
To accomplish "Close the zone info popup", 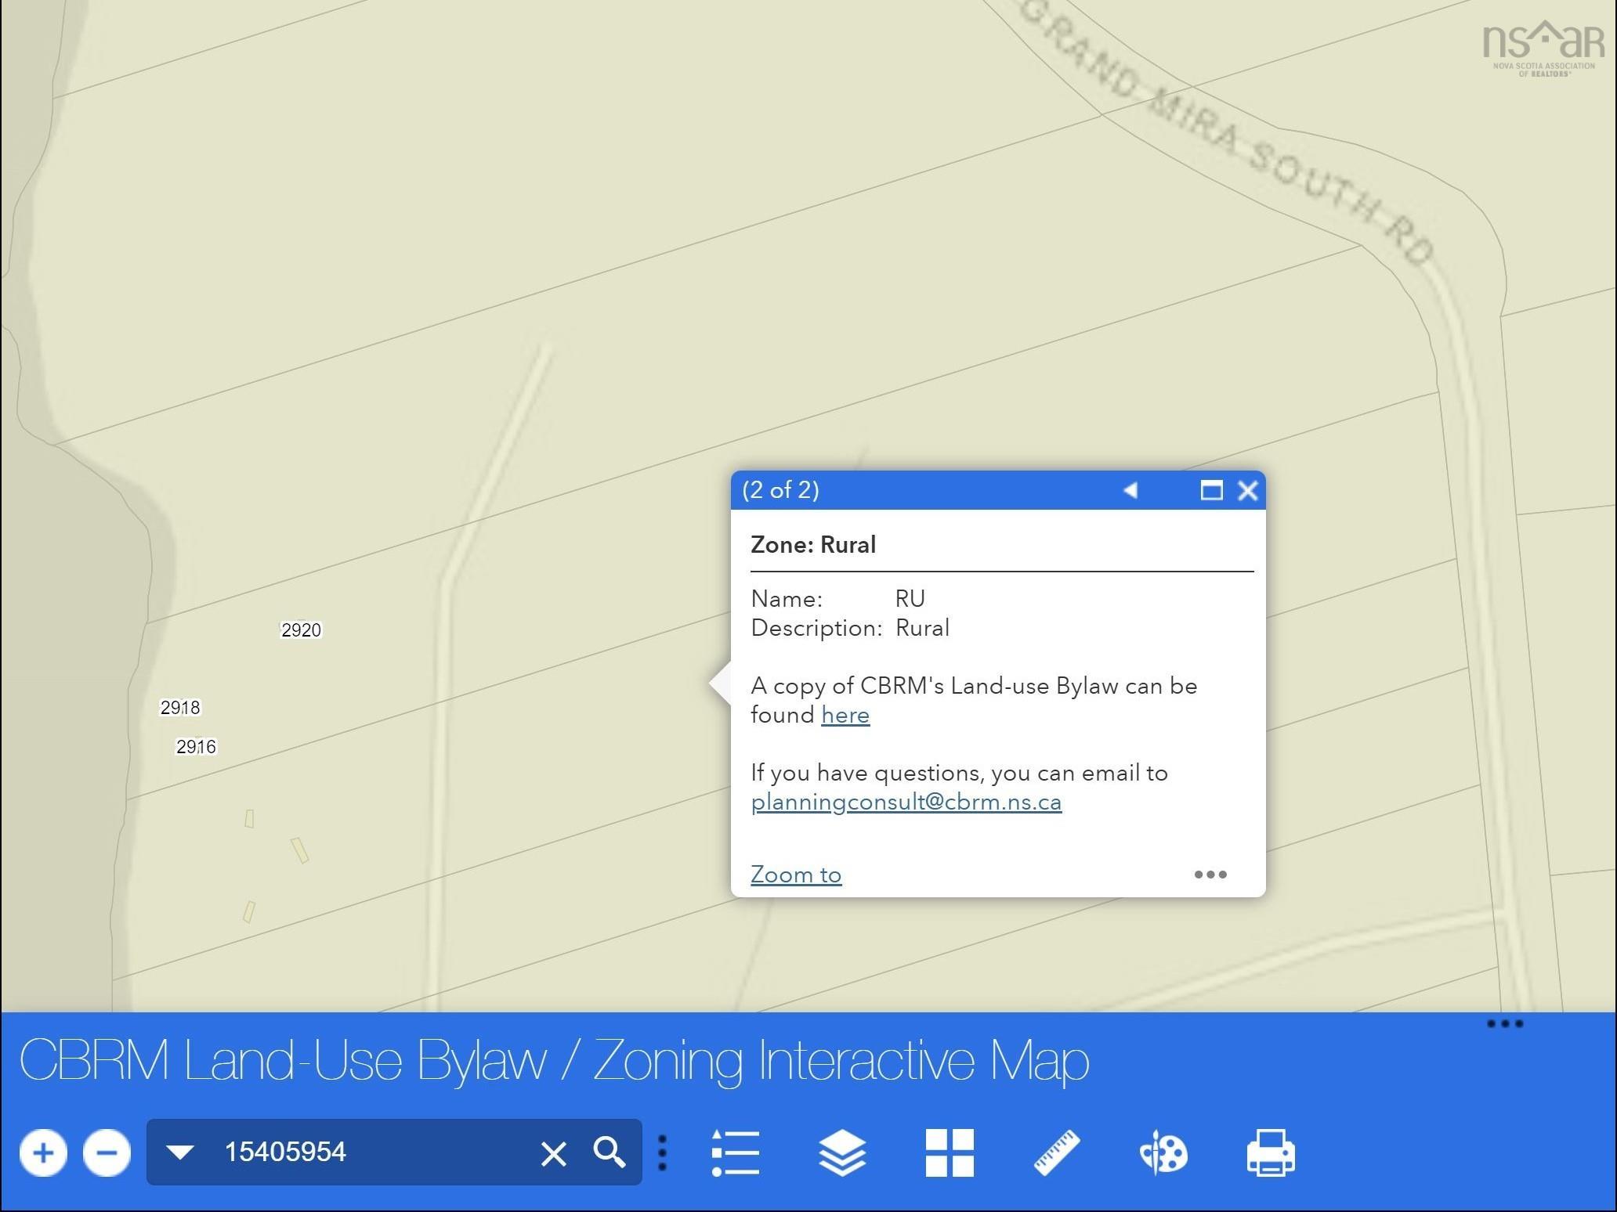I will tap(1248, 490).
